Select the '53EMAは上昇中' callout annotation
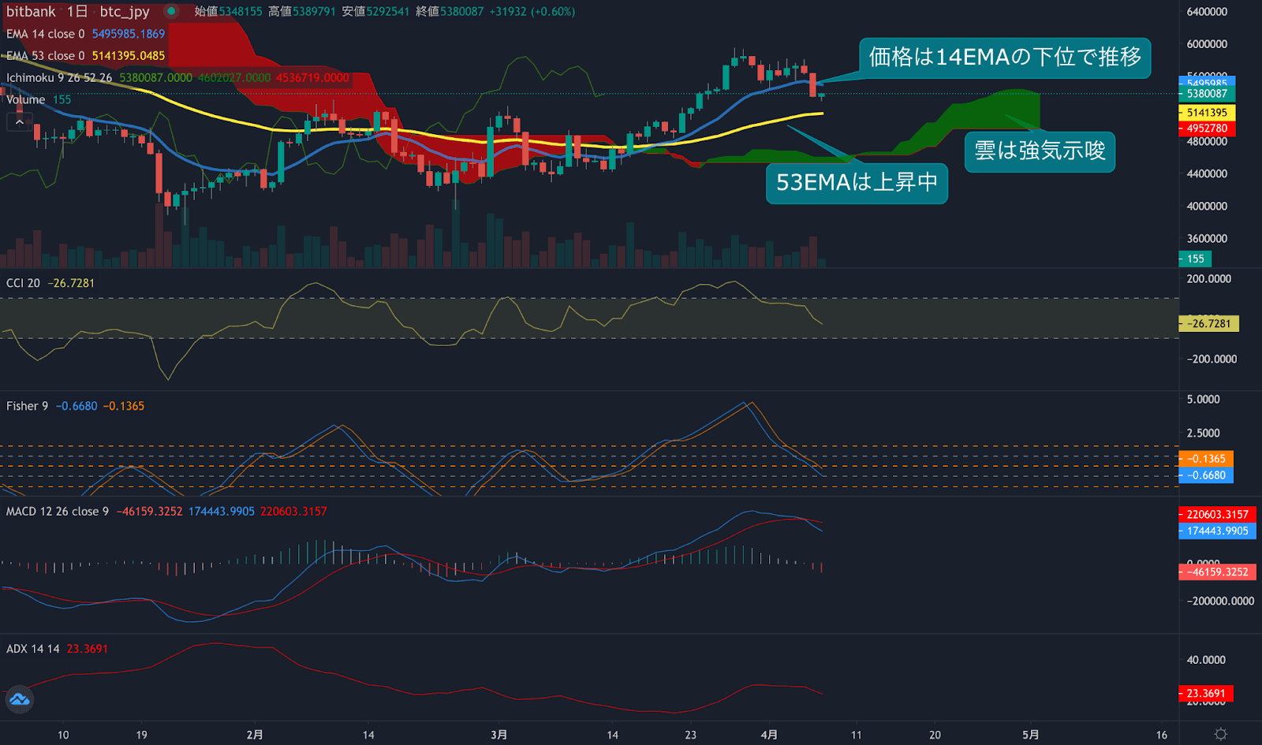The width and height of the screenshot is (1262, 745). [x=857, y=183]
